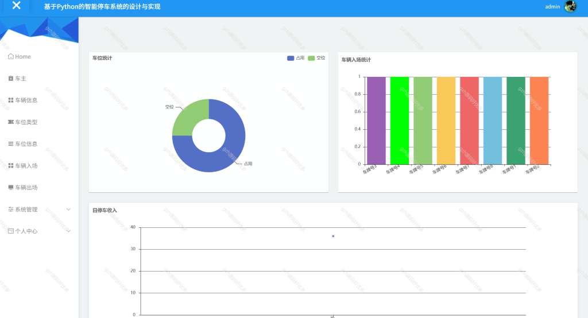Open the admin avatar picture

(570, 6)
